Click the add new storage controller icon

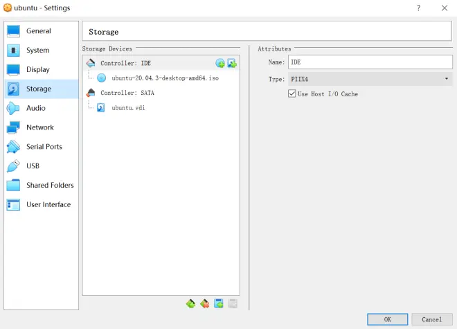(x=190, y=303)
